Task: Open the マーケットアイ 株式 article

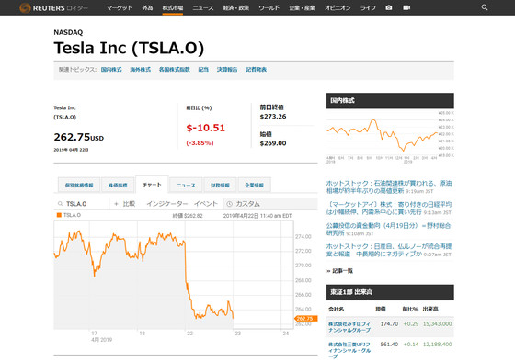Action: 389,208
